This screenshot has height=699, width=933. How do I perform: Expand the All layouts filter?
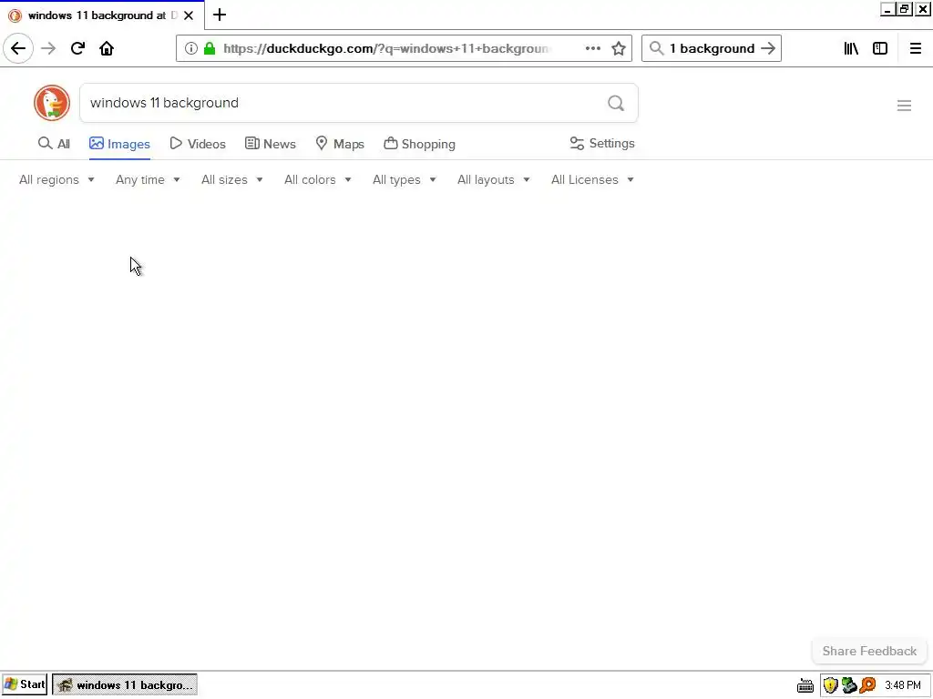(493, 179)
